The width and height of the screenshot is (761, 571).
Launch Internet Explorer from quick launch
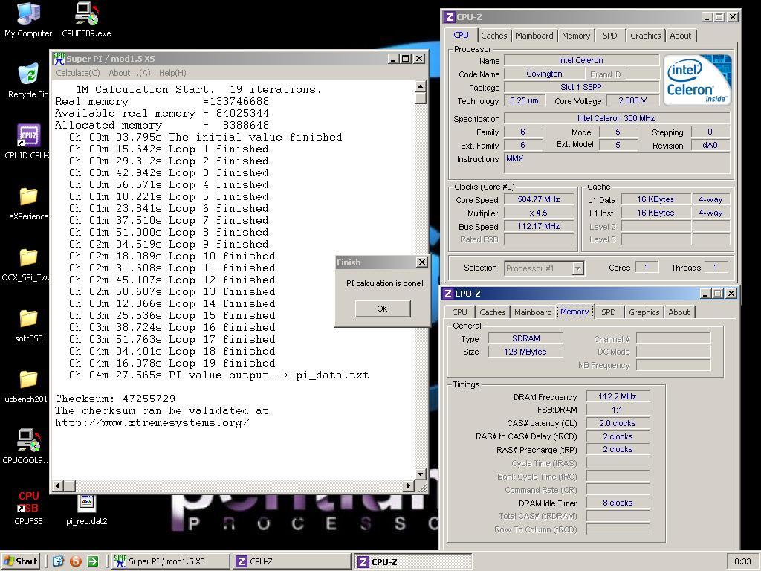pyautogui.click(x=58, y=561)
